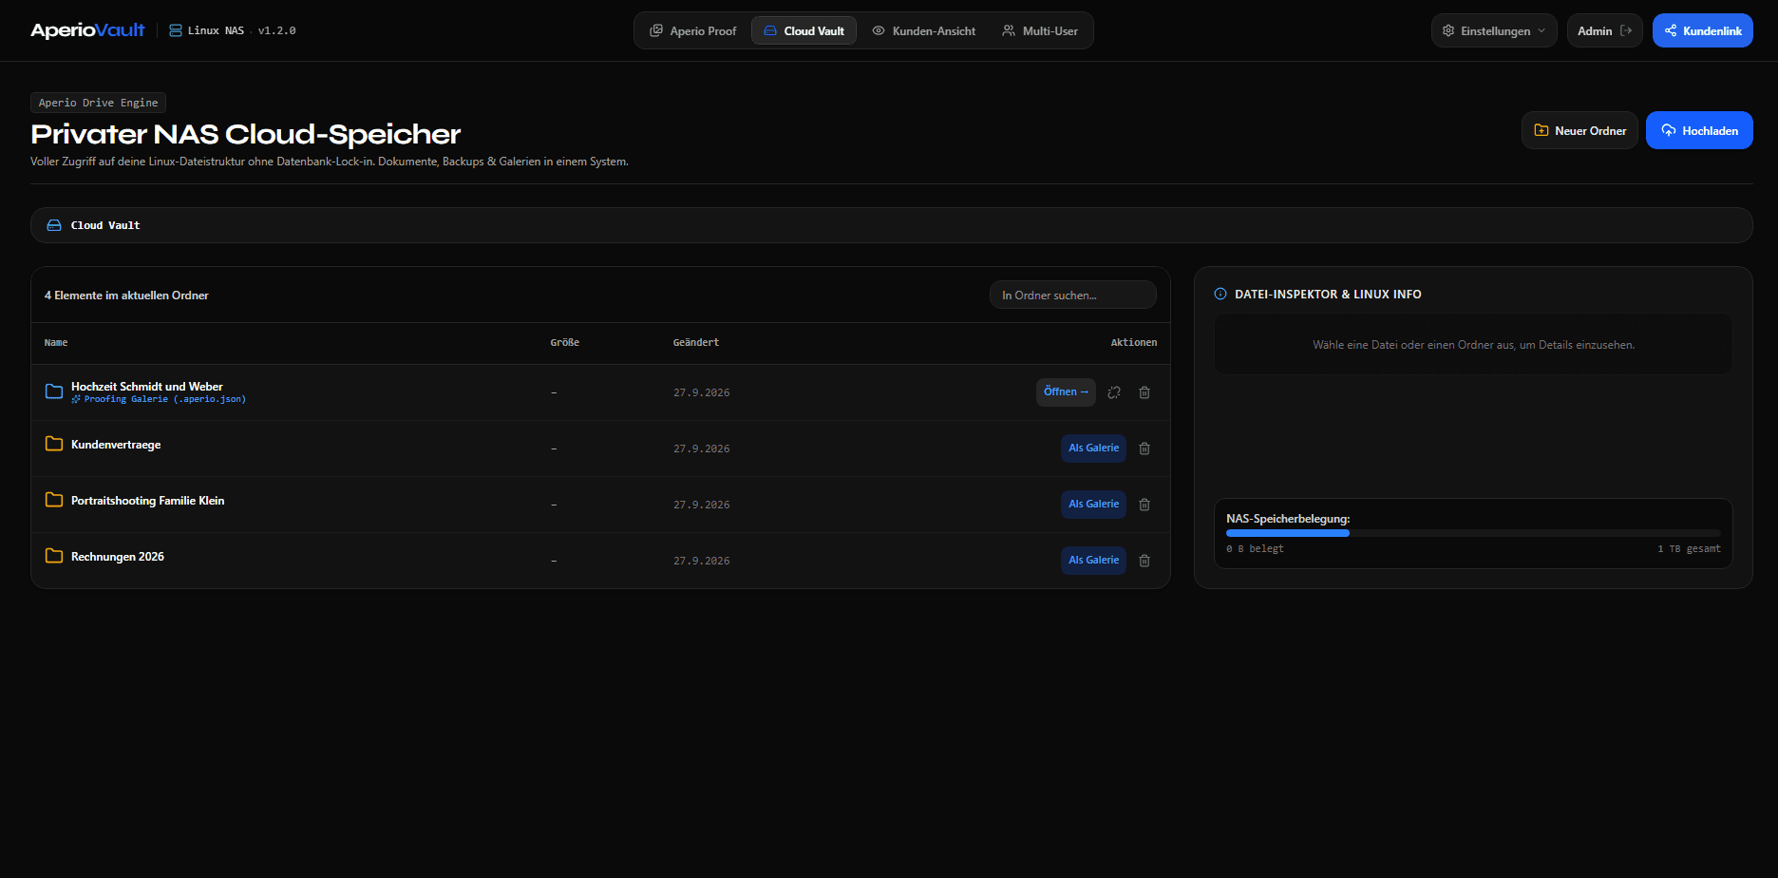Delete the Kundenvertraege folder via trash icon

click(1144, 449)
